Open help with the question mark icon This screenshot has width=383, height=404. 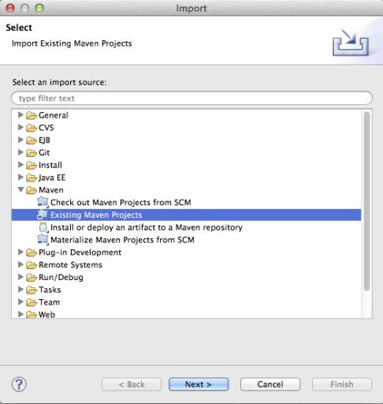click(19, 384)
